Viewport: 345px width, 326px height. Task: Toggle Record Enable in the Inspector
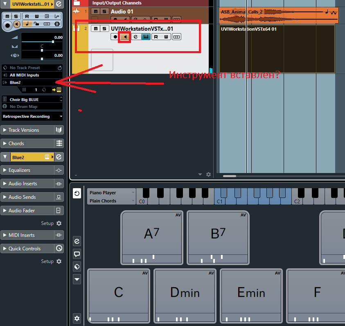tap(7, 25)
